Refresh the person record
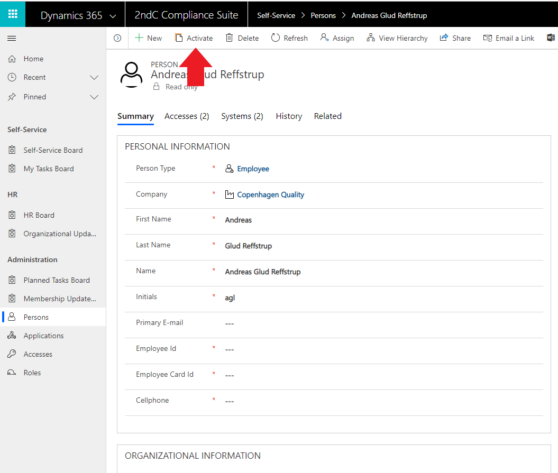This screenshot has width=558, height=473. click(x=289, y=38)
